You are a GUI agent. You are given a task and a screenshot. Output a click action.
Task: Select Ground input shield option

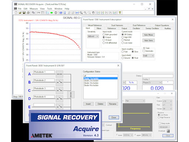[123, 58]
